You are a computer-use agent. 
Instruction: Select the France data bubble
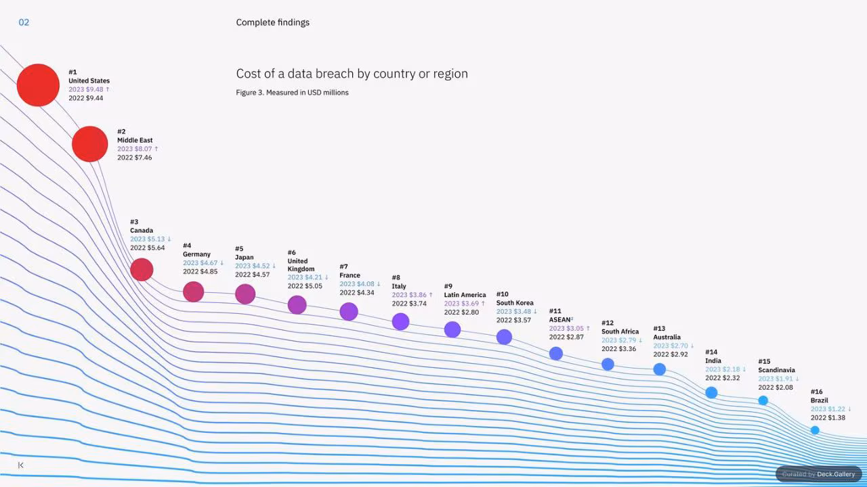click(349, 311)
